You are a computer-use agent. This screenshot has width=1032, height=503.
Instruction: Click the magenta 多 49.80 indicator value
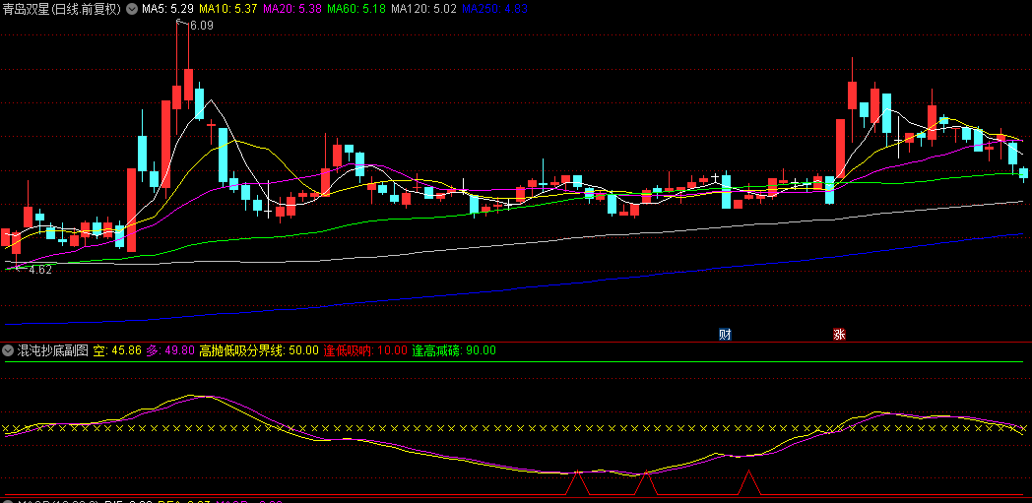pyautogui.click(x=170, y=349)
